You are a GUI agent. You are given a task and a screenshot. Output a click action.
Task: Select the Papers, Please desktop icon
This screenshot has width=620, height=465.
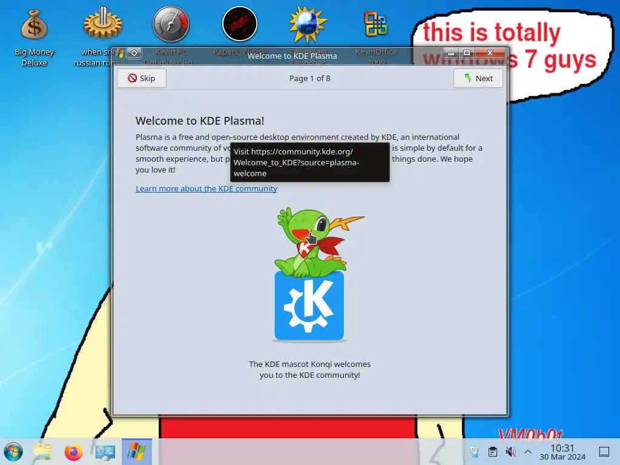pyautogui.click(x=240, y=24)
